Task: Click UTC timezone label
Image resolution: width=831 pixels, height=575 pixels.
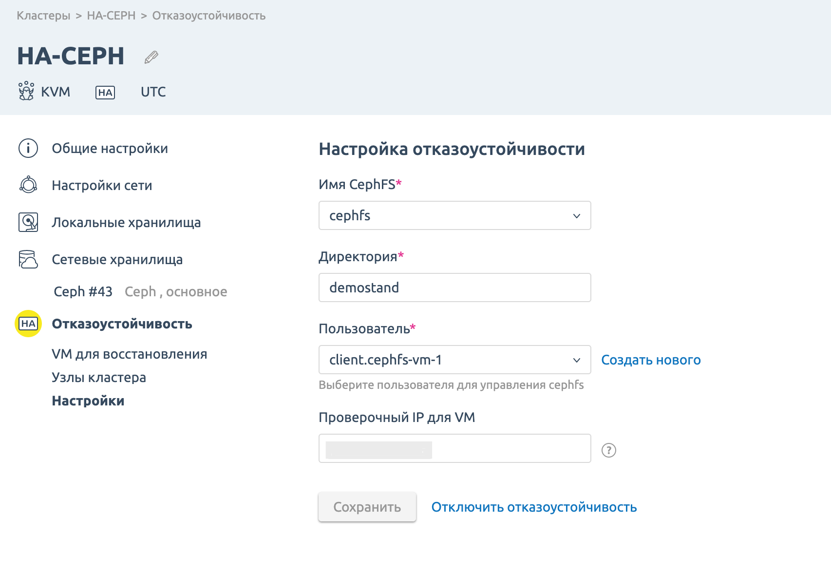Action: (x=153, y=92)
